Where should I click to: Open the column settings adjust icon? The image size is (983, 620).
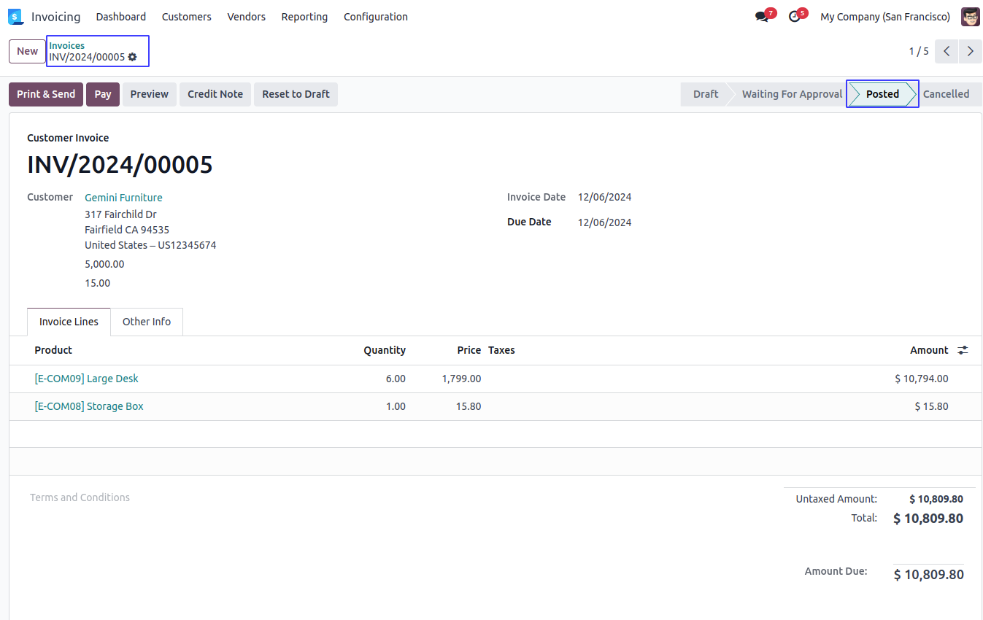coord(963,350)
